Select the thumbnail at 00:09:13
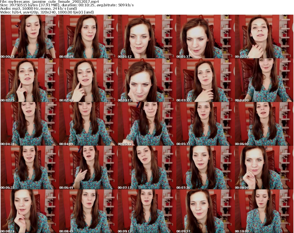The width and height of the screenshot is (294, 233). pyautogui.click(x=147, y=211)
